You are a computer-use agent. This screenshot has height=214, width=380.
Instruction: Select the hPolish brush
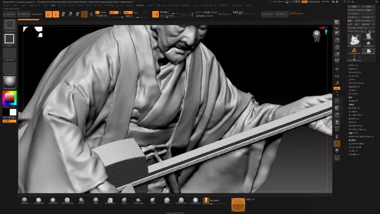81,201
